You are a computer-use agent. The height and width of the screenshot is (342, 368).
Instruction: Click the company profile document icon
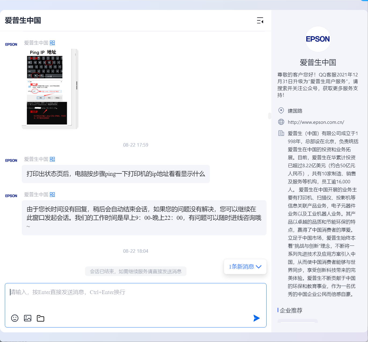pos(281,133)
